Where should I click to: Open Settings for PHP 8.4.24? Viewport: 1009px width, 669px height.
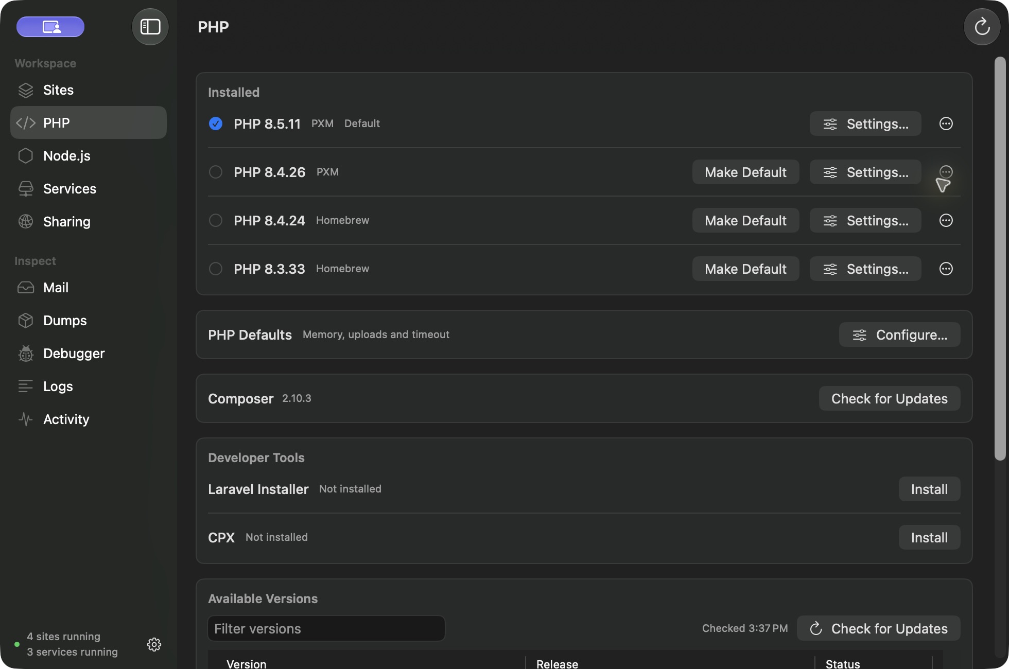[865, 220]
